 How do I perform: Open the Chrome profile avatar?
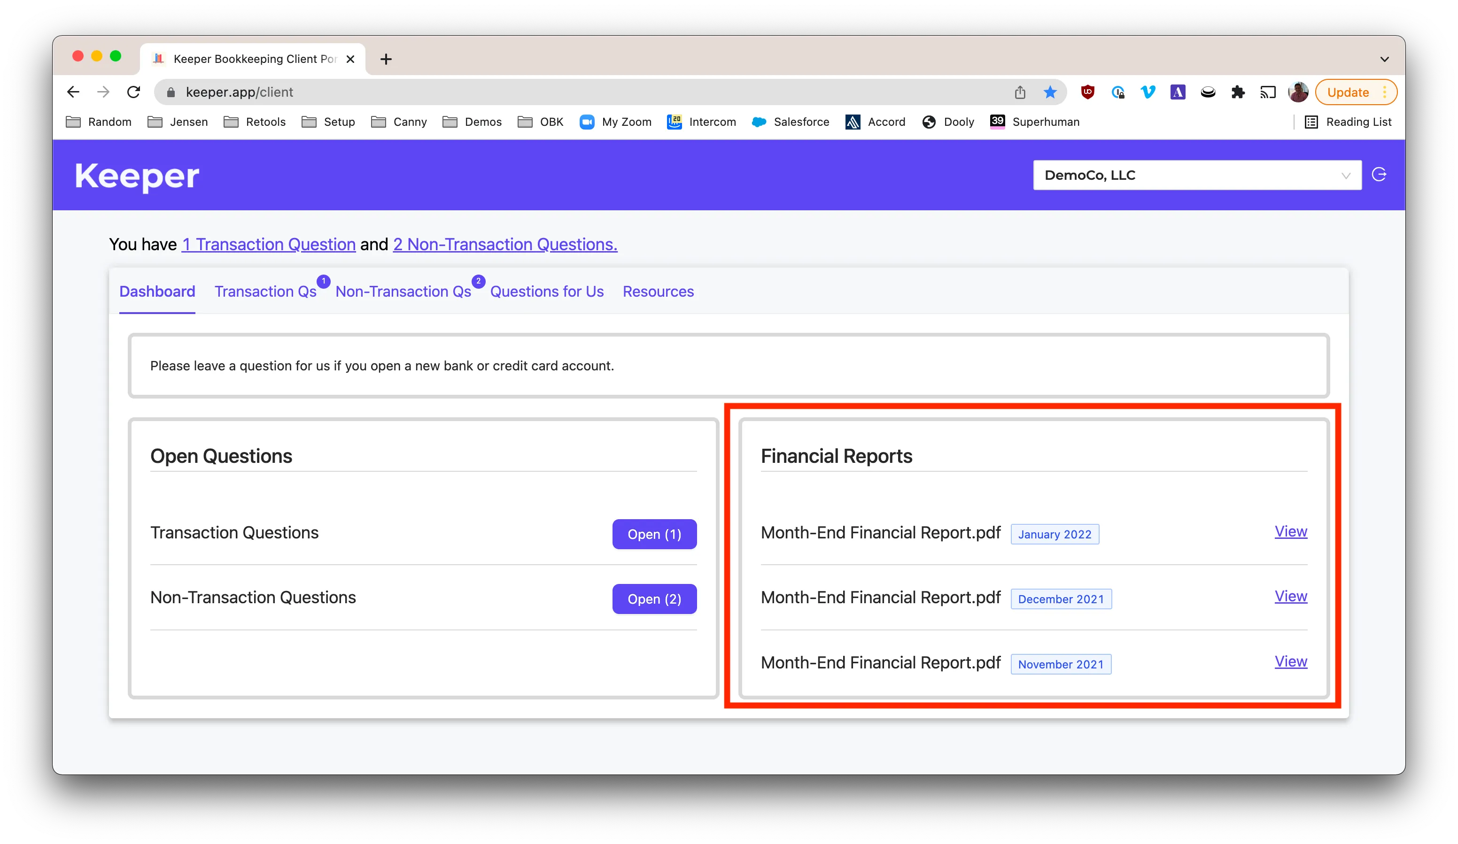point(1298,92)
